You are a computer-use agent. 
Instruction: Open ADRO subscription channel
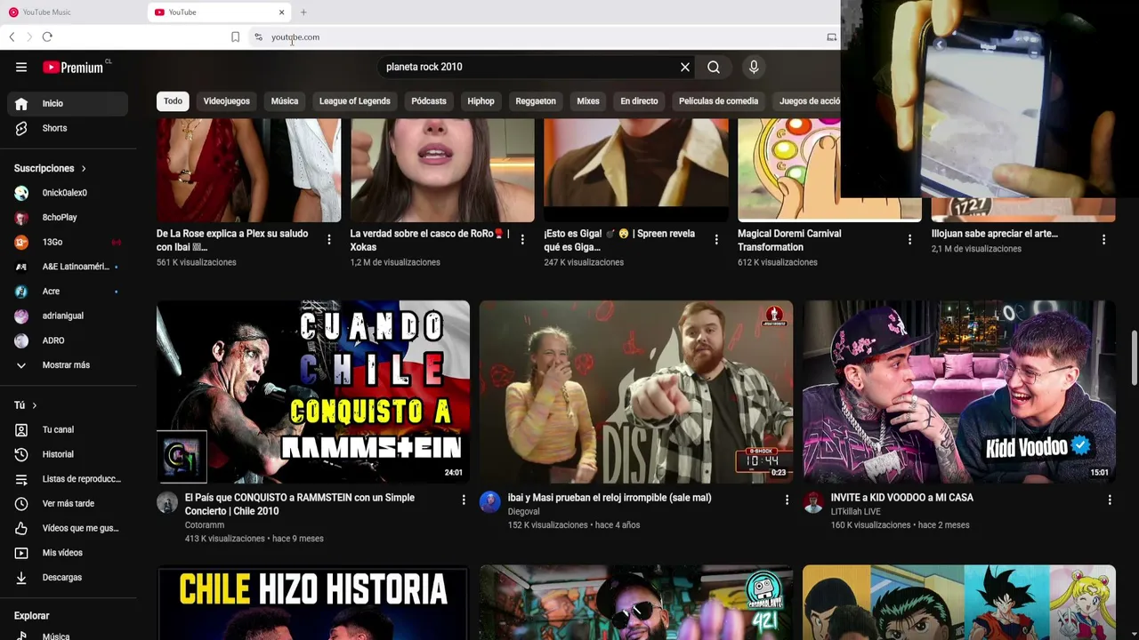pyautogui.click(x=68, y=340)
